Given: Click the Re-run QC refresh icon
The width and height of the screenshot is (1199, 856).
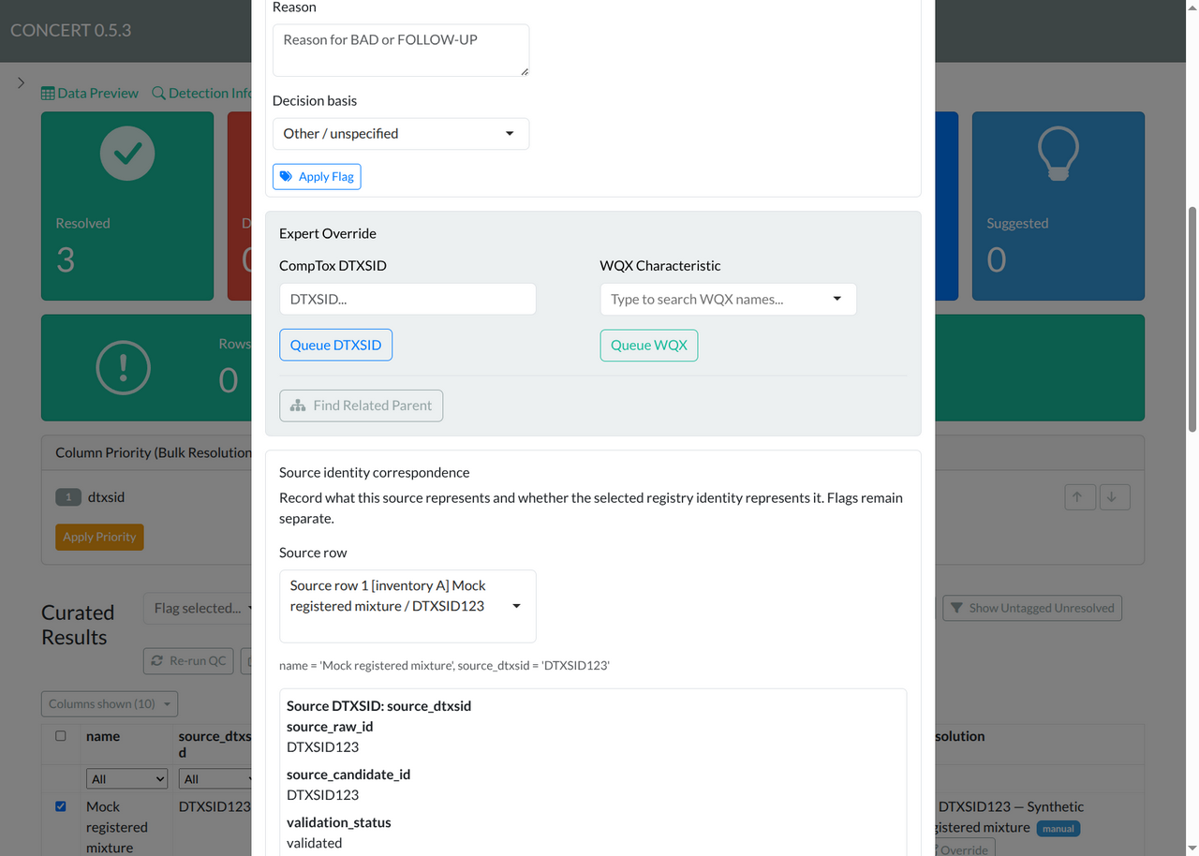Looking at the screenshot, I should click(157, 660).
